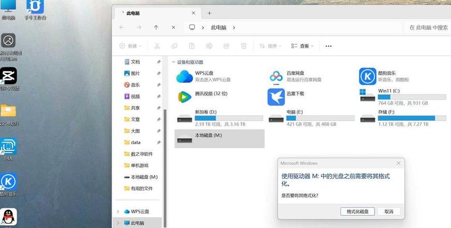Click the 在 此电脑 中搜索 search box
The image size is (451, 228).
click(x=429, y=27)
